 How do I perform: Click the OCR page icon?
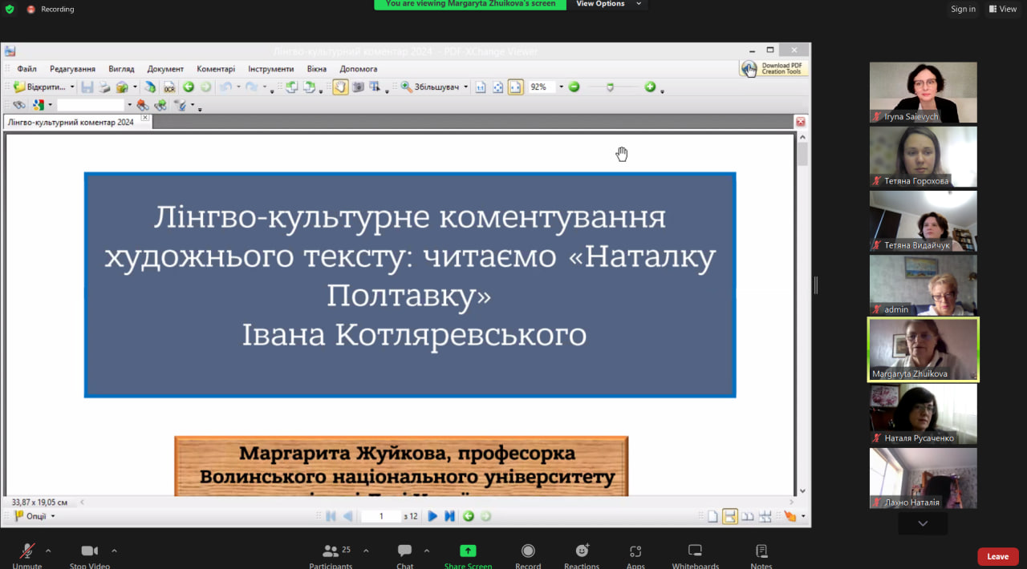click(x=169, y=87)
